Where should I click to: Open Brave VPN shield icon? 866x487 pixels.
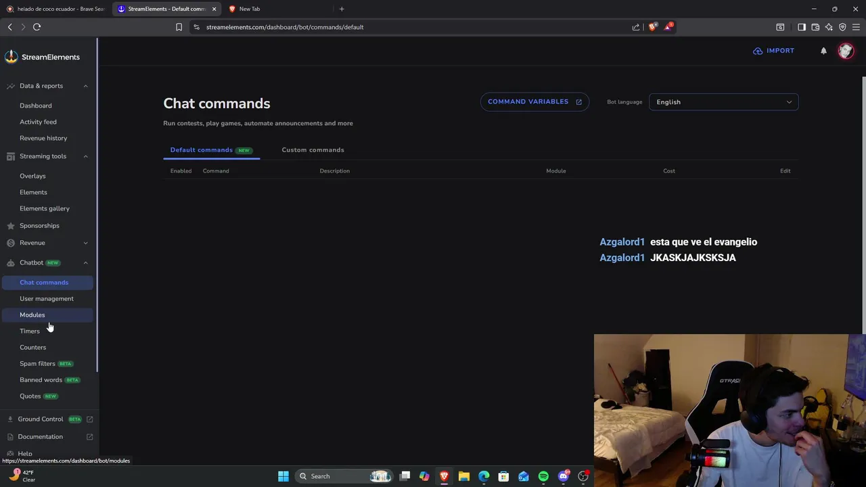tap(842, 27)
